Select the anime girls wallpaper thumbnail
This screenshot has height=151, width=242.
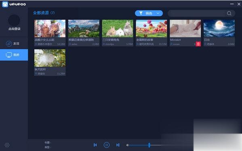(x=50, y=29)
